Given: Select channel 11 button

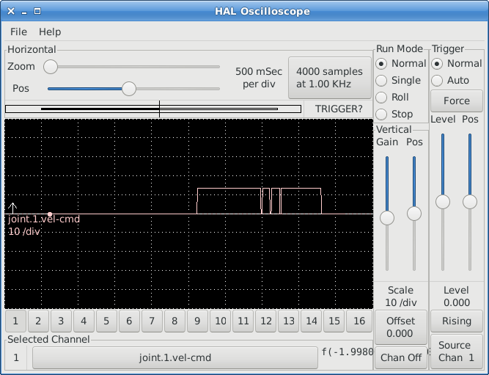Looking at the screenshot, I should [243, 321].
